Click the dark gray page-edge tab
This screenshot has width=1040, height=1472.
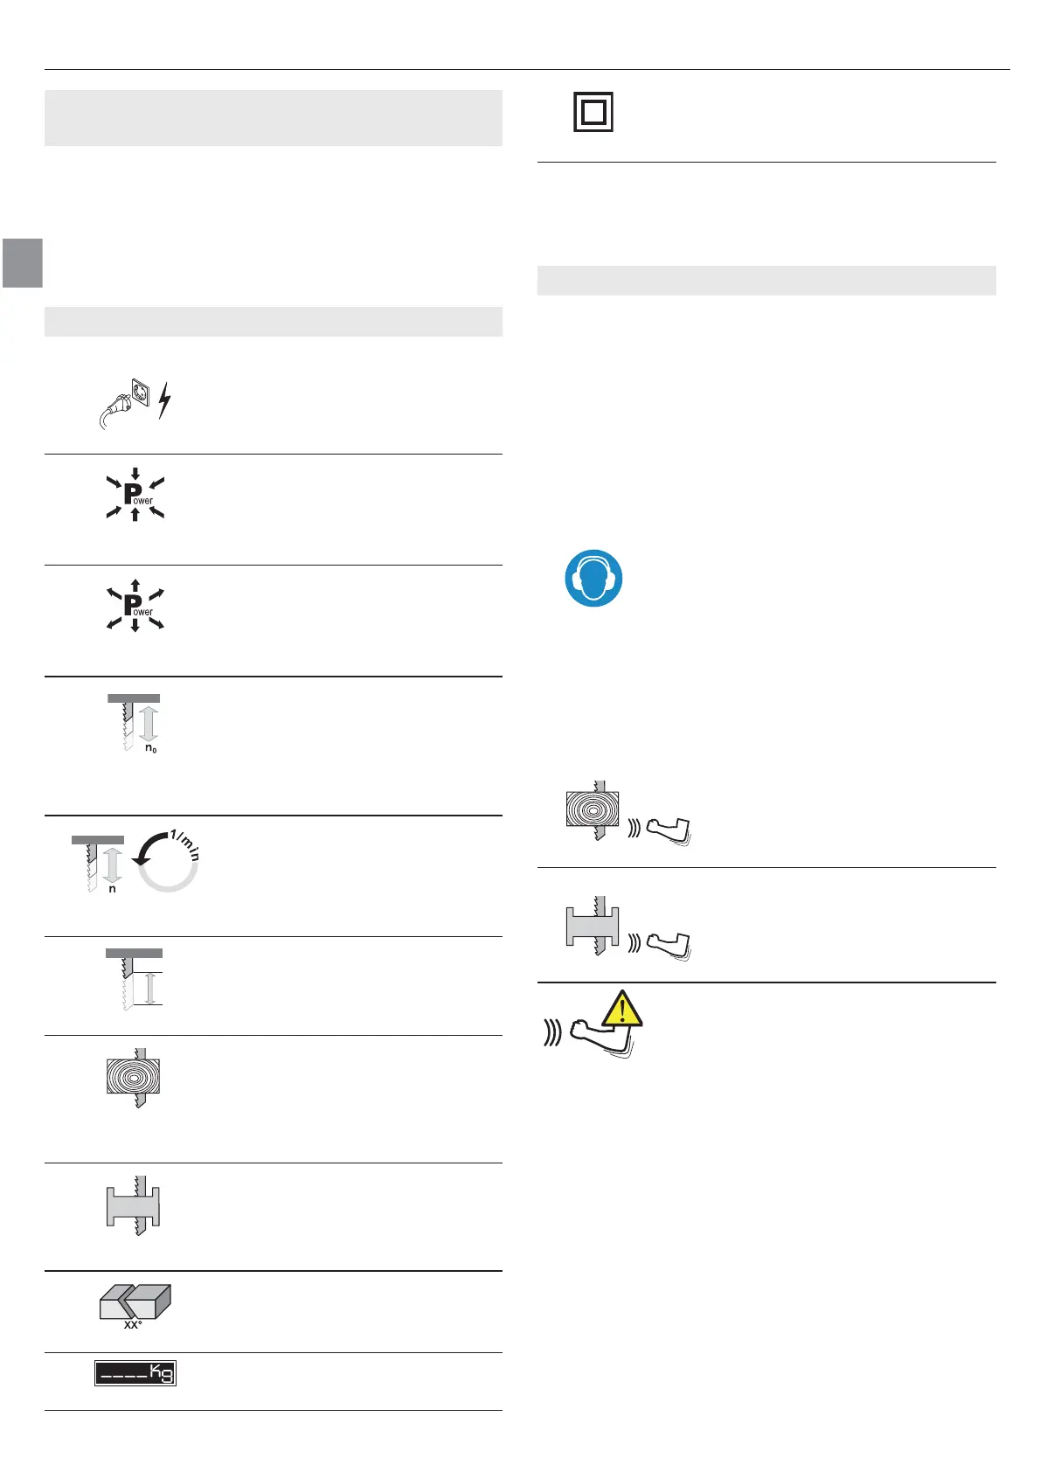(x=22, y=262)
